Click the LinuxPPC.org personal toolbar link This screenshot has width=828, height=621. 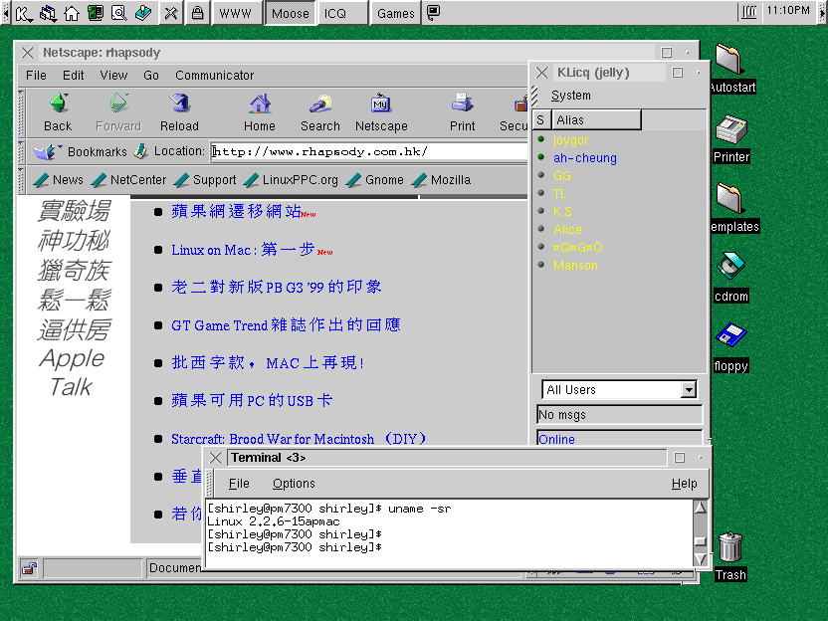291,180
